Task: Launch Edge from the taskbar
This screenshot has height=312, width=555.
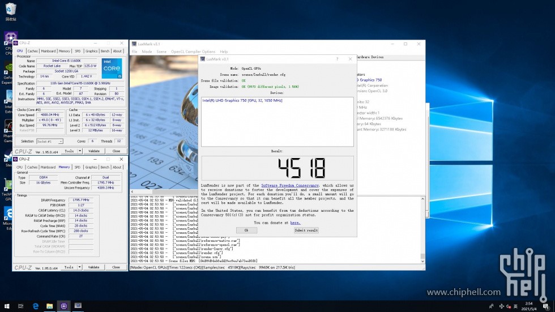Action: 35,306
